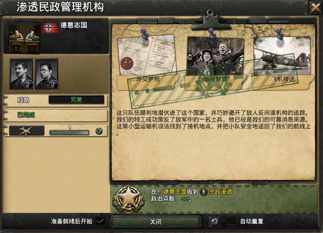Click the civil infiltration operative token icon
Viewport: 323px width, 233px height.
point(204,192)
